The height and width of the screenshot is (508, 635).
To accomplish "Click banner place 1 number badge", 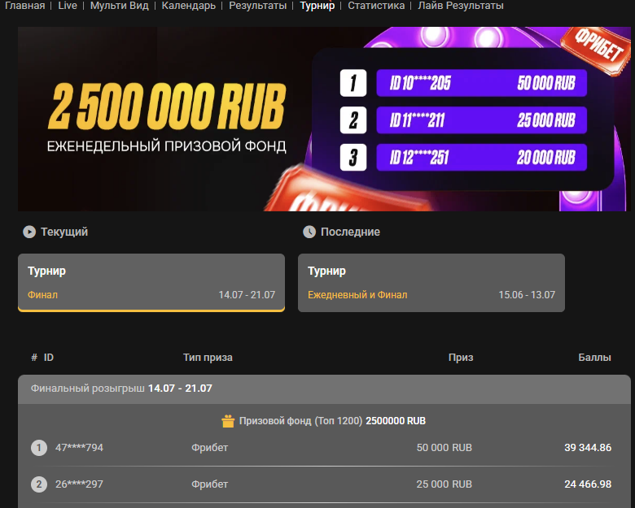I will [x=353, y=83].
